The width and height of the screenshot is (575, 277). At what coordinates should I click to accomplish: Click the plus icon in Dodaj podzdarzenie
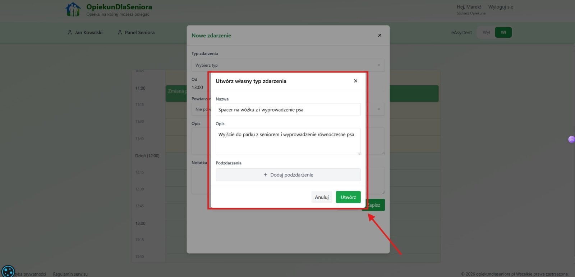[266, 175]
